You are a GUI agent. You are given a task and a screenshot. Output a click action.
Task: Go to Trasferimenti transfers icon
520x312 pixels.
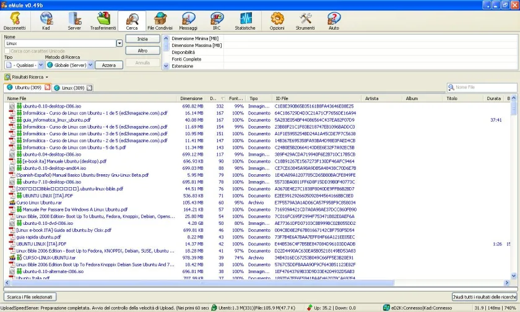[103, 21]
